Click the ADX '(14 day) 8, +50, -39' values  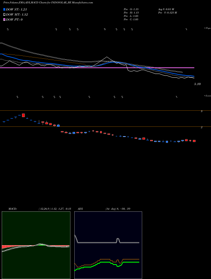(118, 209)
